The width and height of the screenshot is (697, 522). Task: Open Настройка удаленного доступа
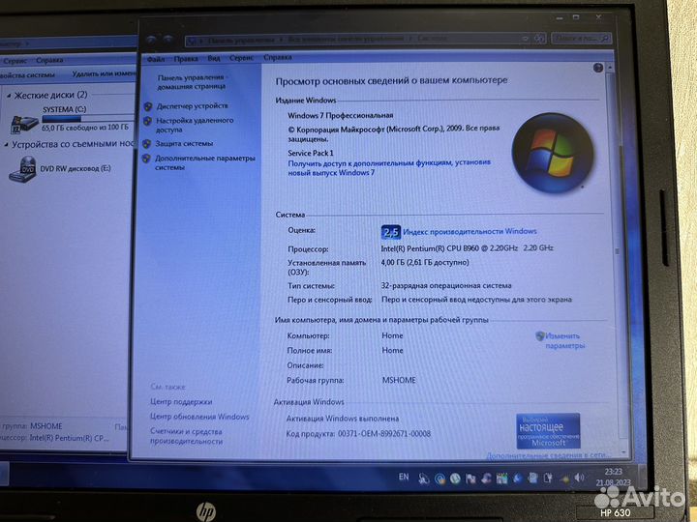pos(195,125)
